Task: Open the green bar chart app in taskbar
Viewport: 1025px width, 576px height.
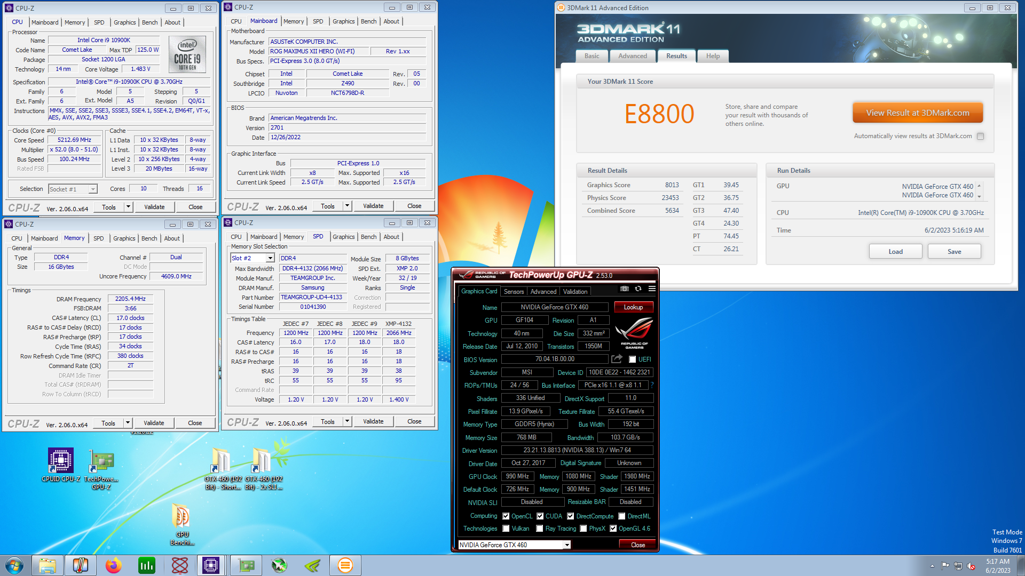Action: (x=147, y=565)
